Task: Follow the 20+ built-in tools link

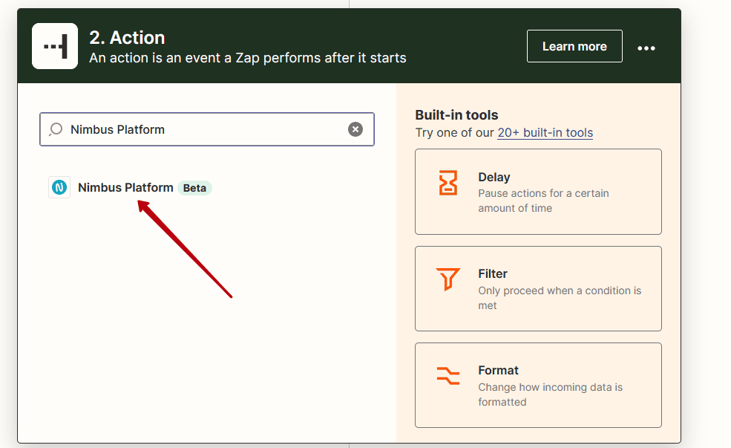Action: [545, 132]
